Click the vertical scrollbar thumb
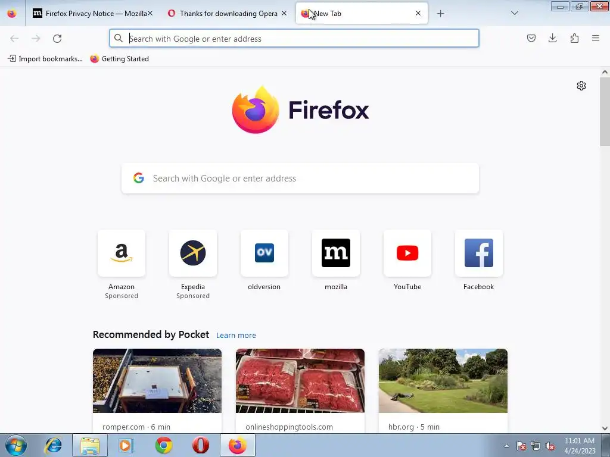This screenshot has width=610, height=457. coord(605,111)
